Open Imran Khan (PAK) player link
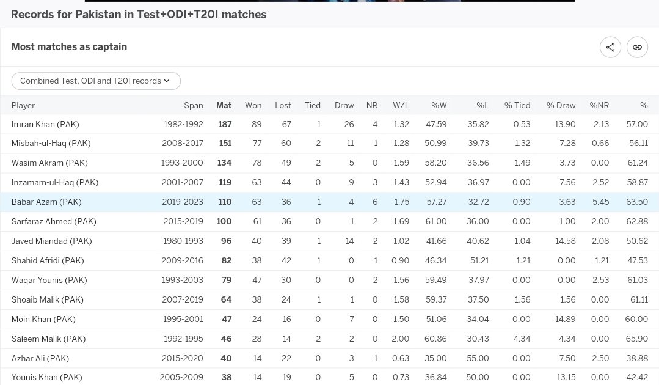The image size is (659, 385). (45, 125)
